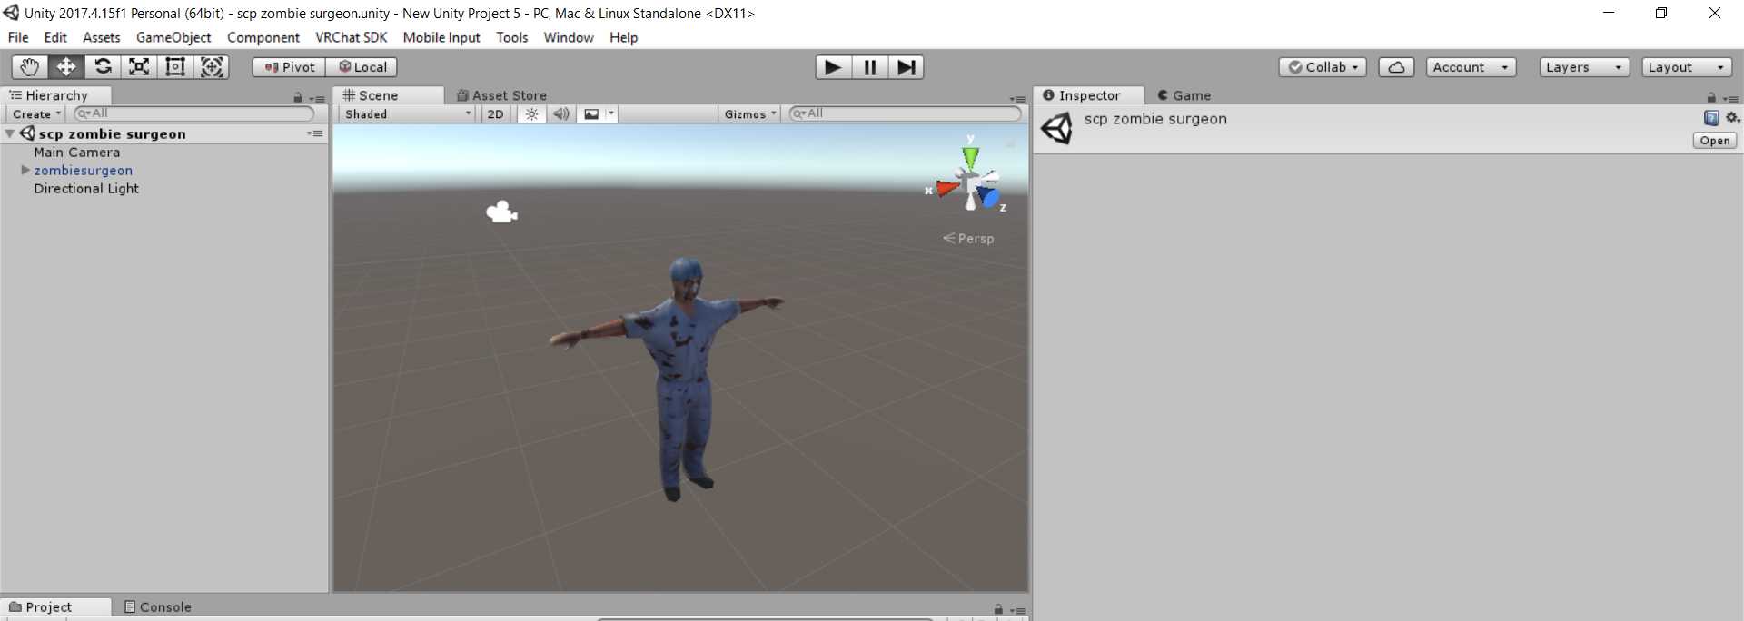
Task: Toggle scene audio playback
Action: click(561, 114)
